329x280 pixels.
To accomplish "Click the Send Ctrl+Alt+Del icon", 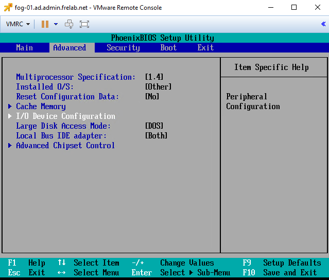I will [69, 24].
